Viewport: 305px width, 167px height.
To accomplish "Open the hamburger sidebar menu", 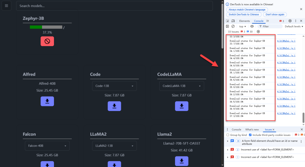I will pos(6,6).
